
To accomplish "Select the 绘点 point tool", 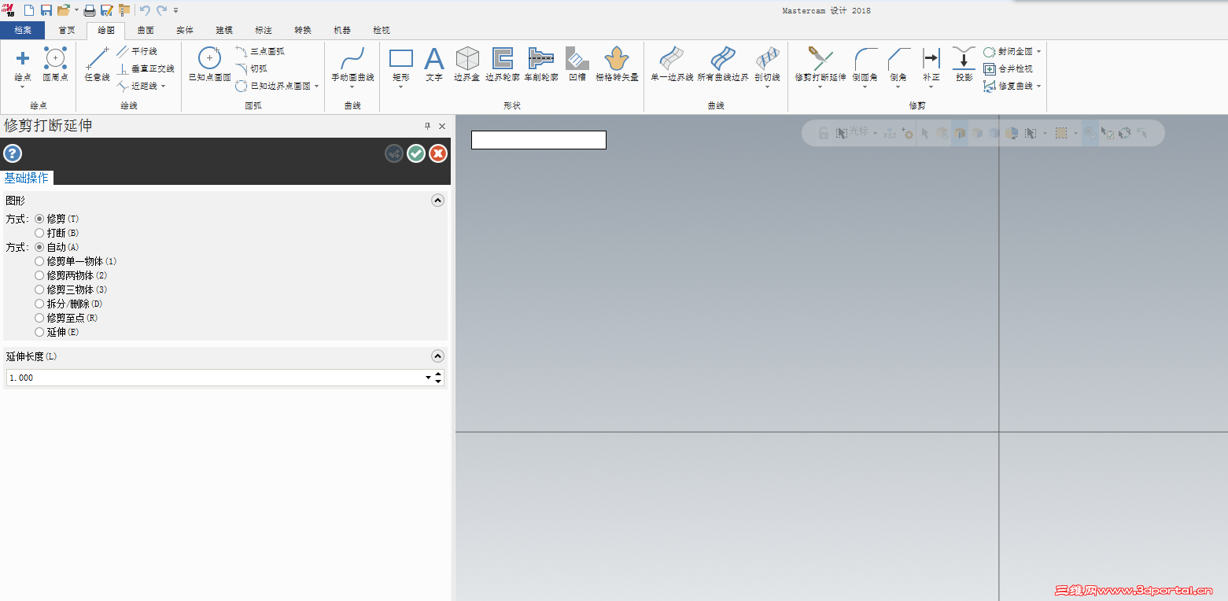I will click(x=23, y=65).
